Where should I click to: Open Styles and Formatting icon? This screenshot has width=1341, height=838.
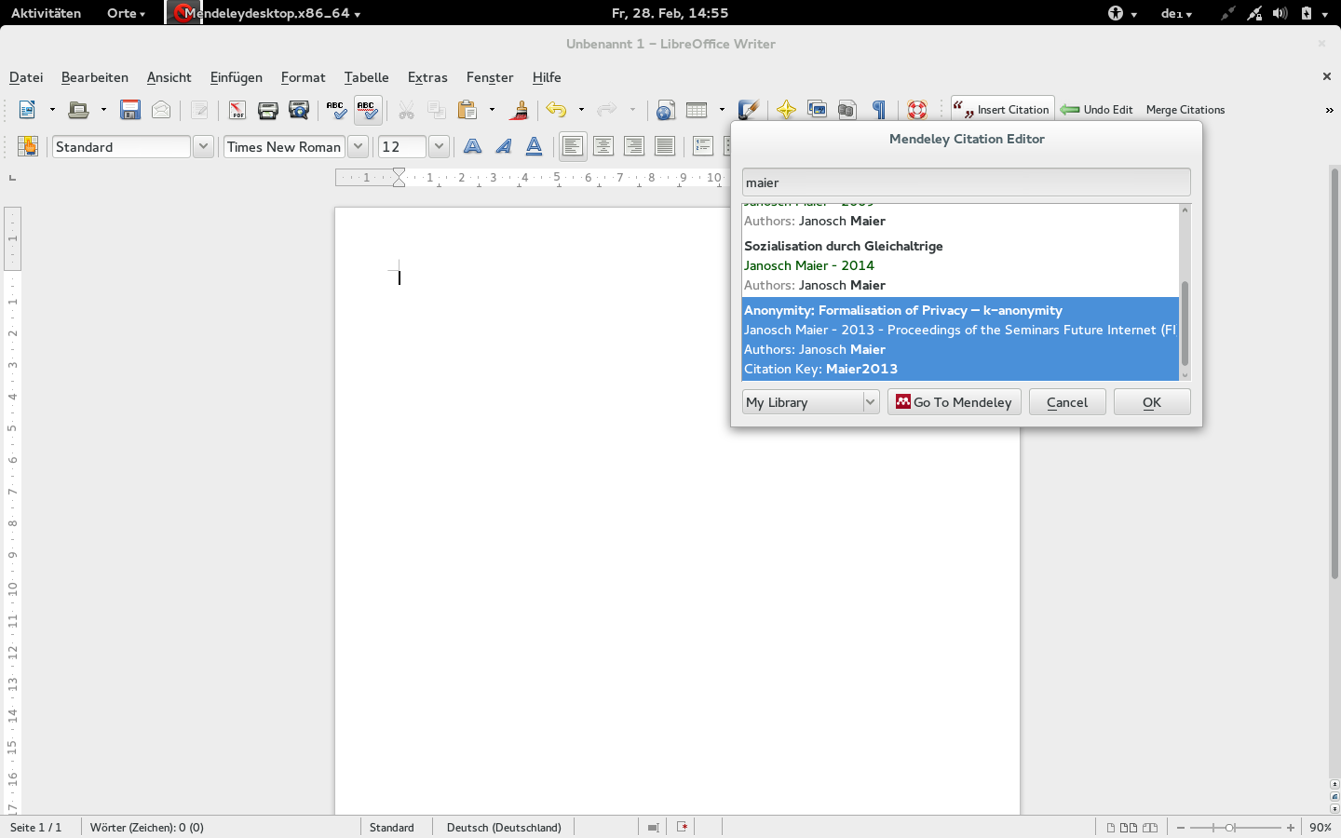[27, 146]
